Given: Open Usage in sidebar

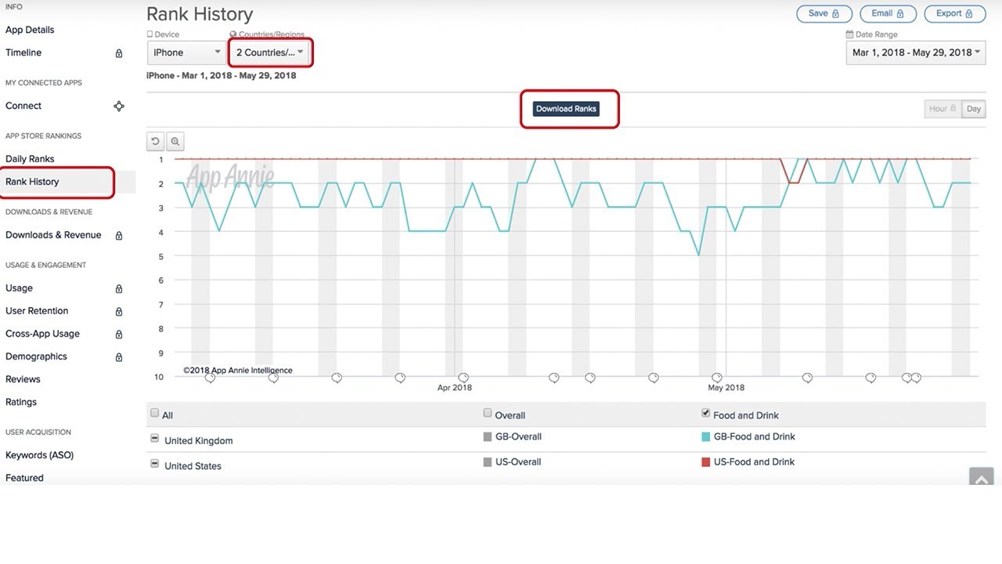Looking at the screenshot, I should click(x=19, y=288).
